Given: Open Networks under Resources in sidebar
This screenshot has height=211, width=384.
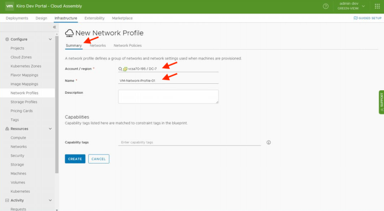Looking at the screenshot, I should pos(19,147).
